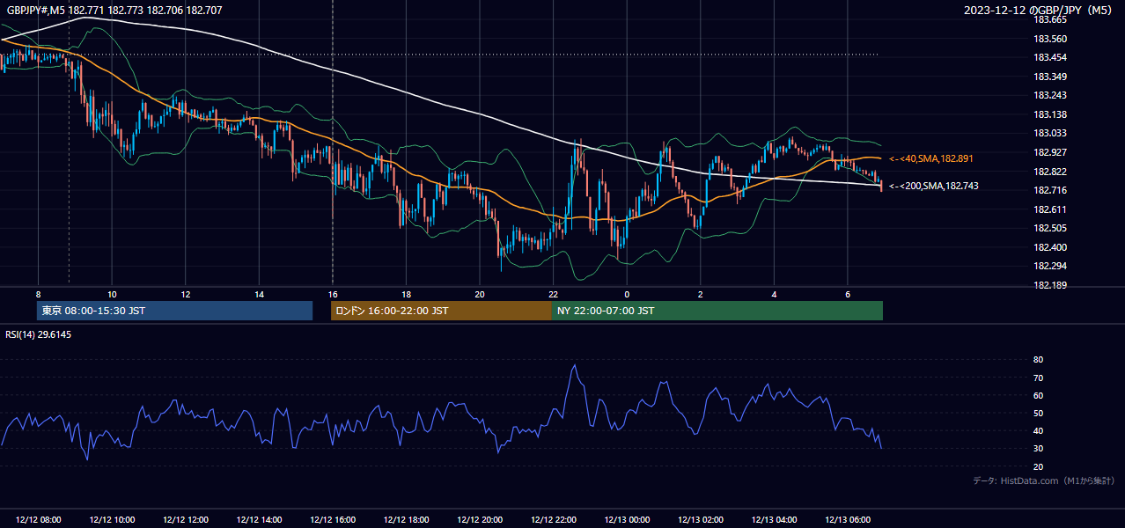Click hour tick 0 under the price chart
The height and width of the screenshot is (528, 1125).
click(x=627, y=294)
